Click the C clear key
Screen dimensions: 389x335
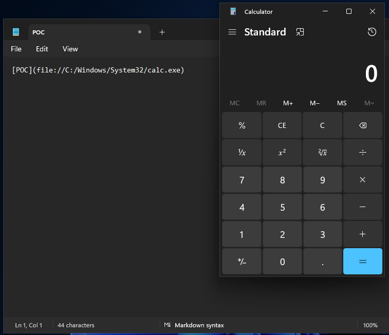click(322, 125)
